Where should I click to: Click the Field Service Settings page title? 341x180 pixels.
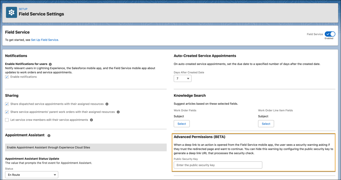(41, 14)
